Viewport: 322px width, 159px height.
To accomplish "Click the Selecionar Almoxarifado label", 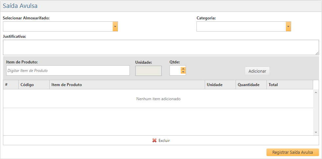I will (26, 18).
